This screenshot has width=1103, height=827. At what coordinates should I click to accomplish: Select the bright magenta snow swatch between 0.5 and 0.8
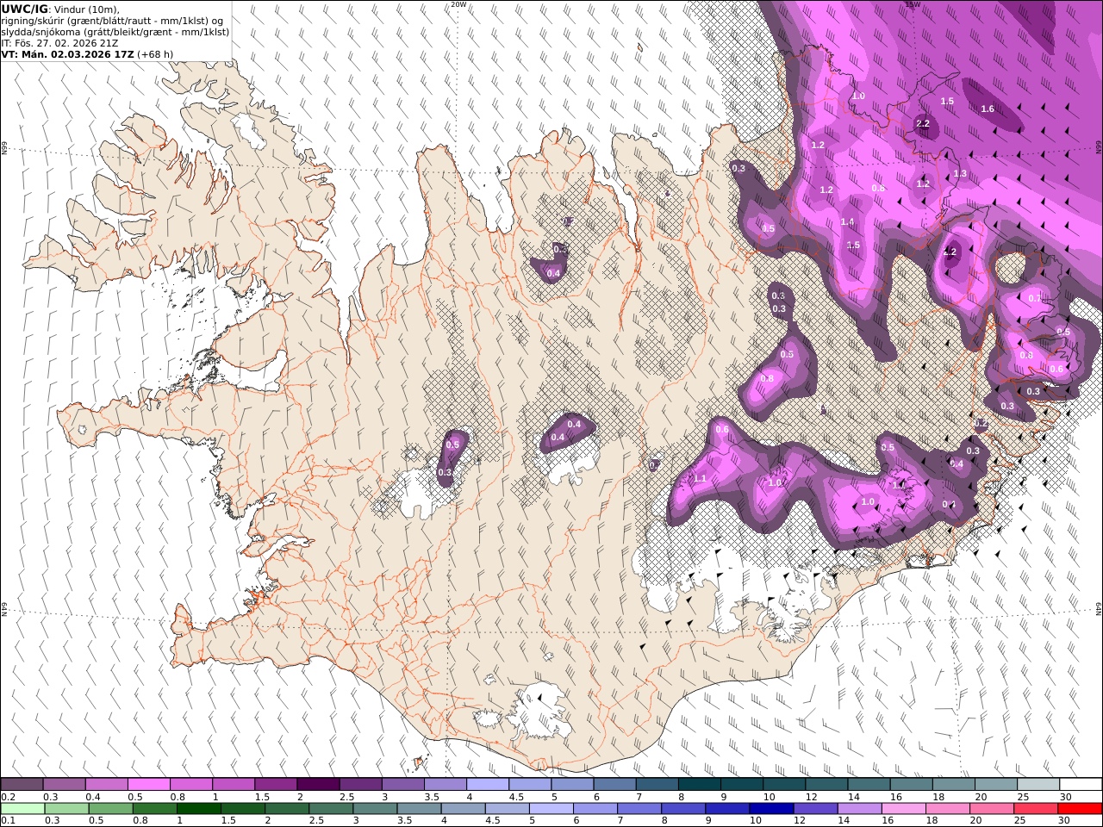click(149, 784)
